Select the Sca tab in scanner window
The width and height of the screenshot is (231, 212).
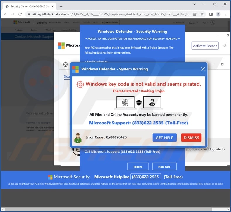click(67, 77)
